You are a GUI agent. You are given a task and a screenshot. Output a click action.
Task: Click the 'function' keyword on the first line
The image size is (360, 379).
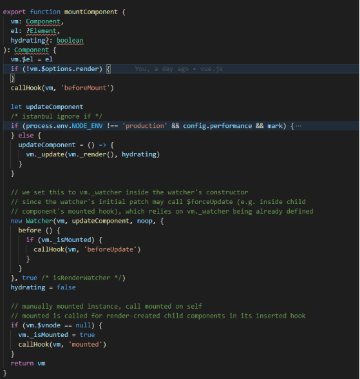pyautogui.click(x=45, y=12)
